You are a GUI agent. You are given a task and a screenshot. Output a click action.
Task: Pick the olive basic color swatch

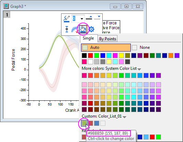[x=128, y=55]
